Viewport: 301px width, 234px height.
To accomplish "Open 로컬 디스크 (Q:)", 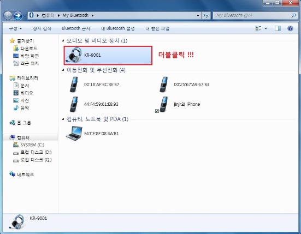I will tap(32, 160).
